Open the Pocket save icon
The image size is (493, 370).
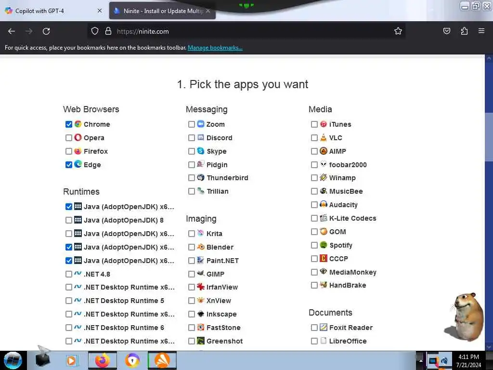pos(446,31)
